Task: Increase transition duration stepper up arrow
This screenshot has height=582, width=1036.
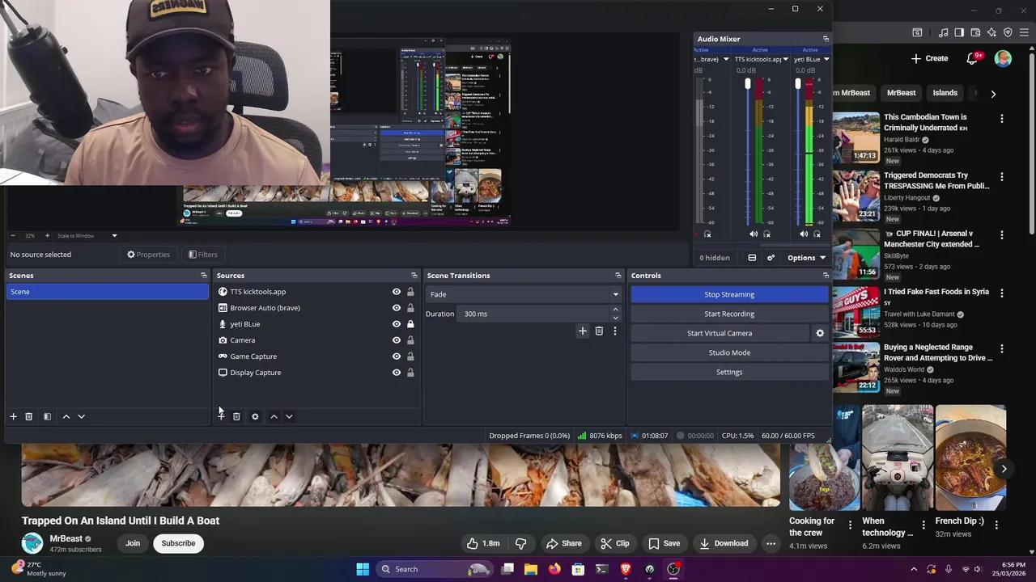Action: pyautogui.click(x=615, y=310)
